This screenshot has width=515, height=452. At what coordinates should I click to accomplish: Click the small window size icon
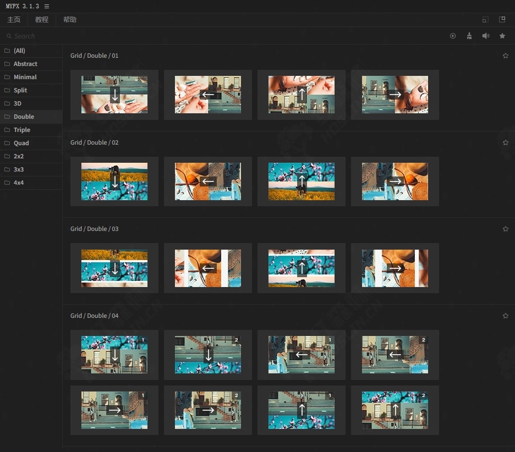pyautogui.click(x=485, y=20)
